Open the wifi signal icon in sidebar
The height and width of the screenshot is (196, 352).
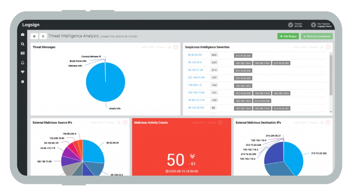pos(23,72)
